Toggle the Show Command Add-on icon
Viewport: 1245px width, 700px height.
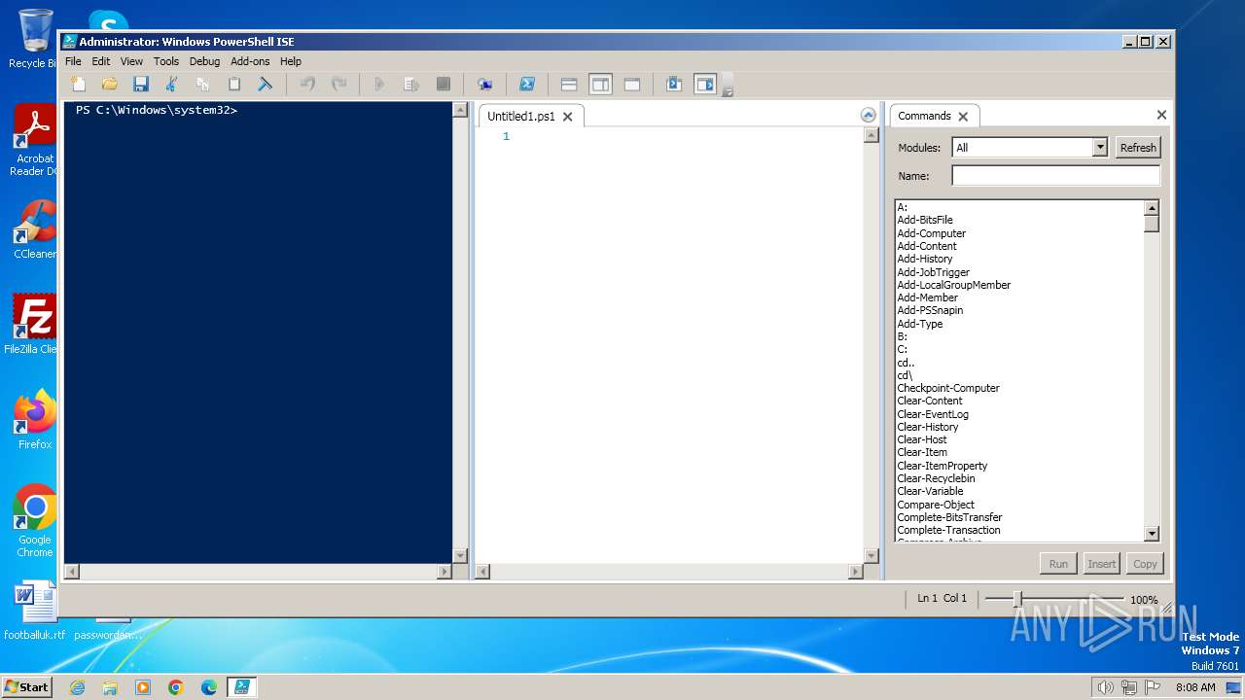705,85
